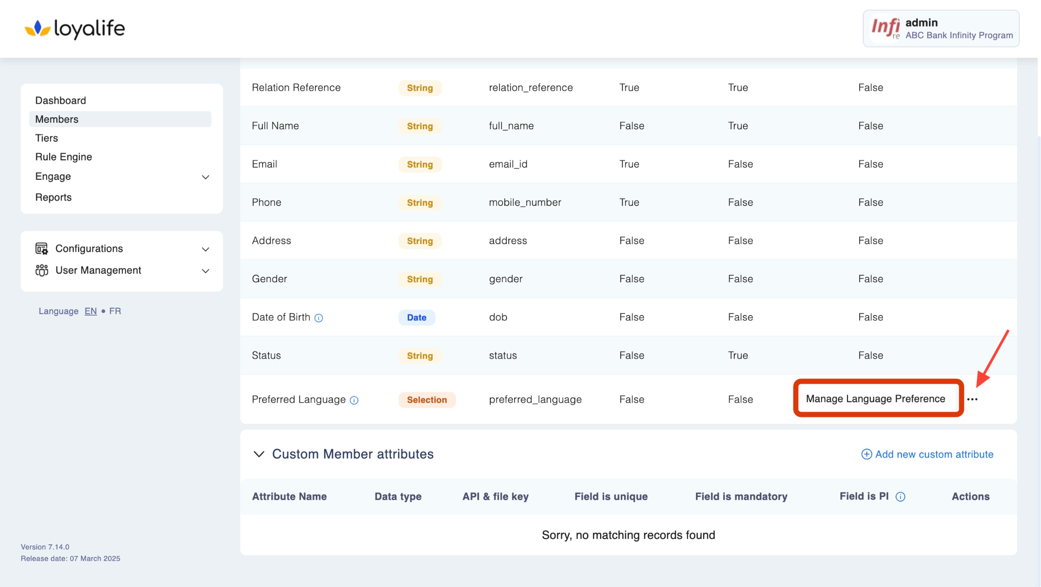
Task: Click the Date of Birth info icon
Action: click(319, 318)
